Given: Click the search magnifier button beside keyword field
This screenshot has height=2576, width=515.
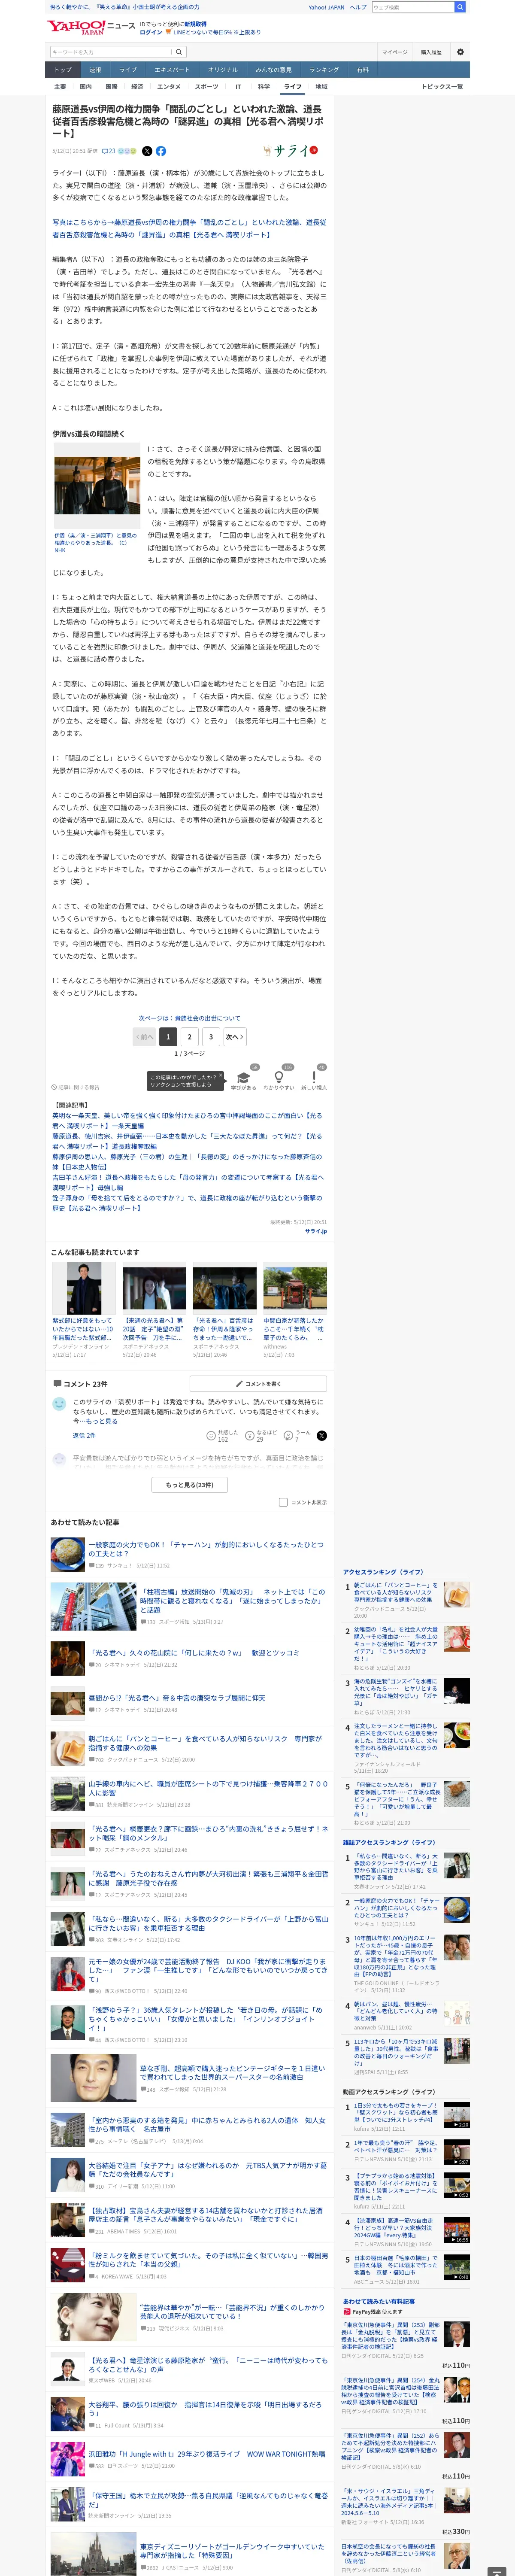Looking at the screenshot, I should [x=179, y=52].
